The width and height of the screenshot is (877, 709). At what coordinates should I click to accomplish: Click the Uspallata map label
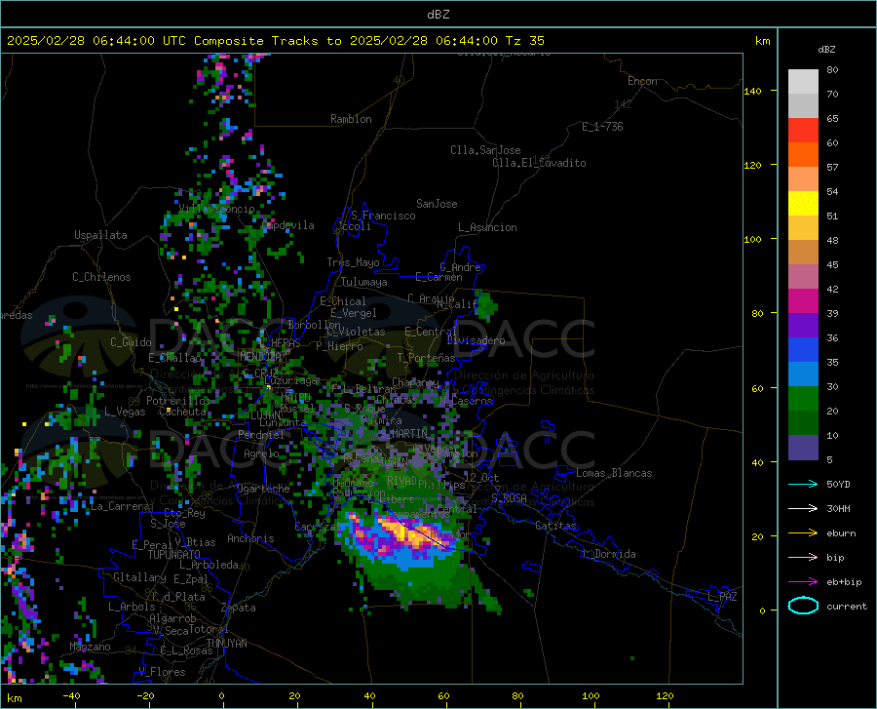[x=100, y=235]
